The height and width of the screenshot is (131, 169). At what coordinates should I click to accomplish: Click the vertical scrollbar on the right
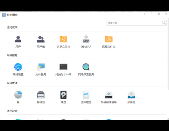point(168,56)
